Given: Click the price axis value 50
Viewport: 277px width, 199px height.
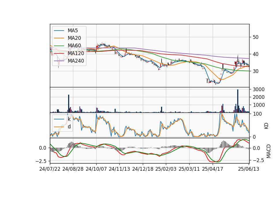Looking at the screenshot, I should coord(256,37).
